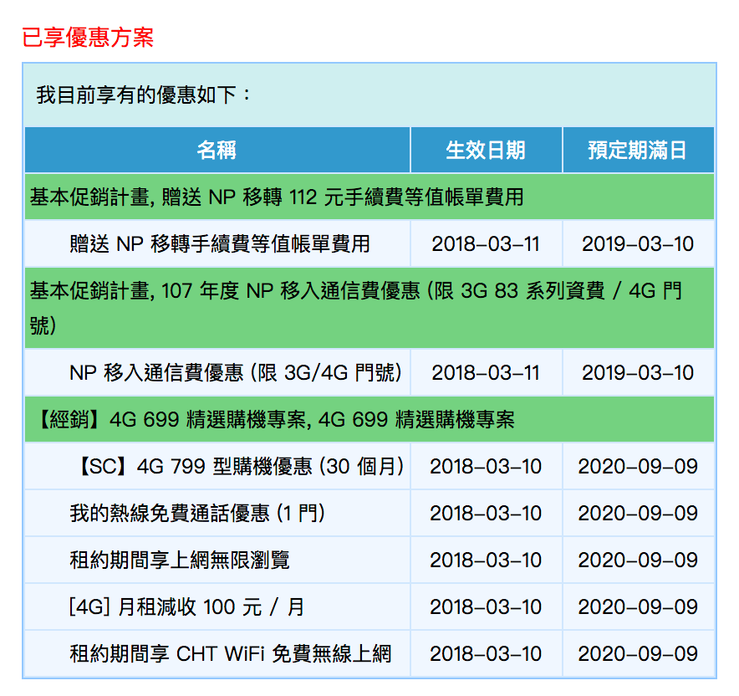Select the 我目前享有的優惠如下 text line
This screenshot has height=696, width=739.
(143, 95)
